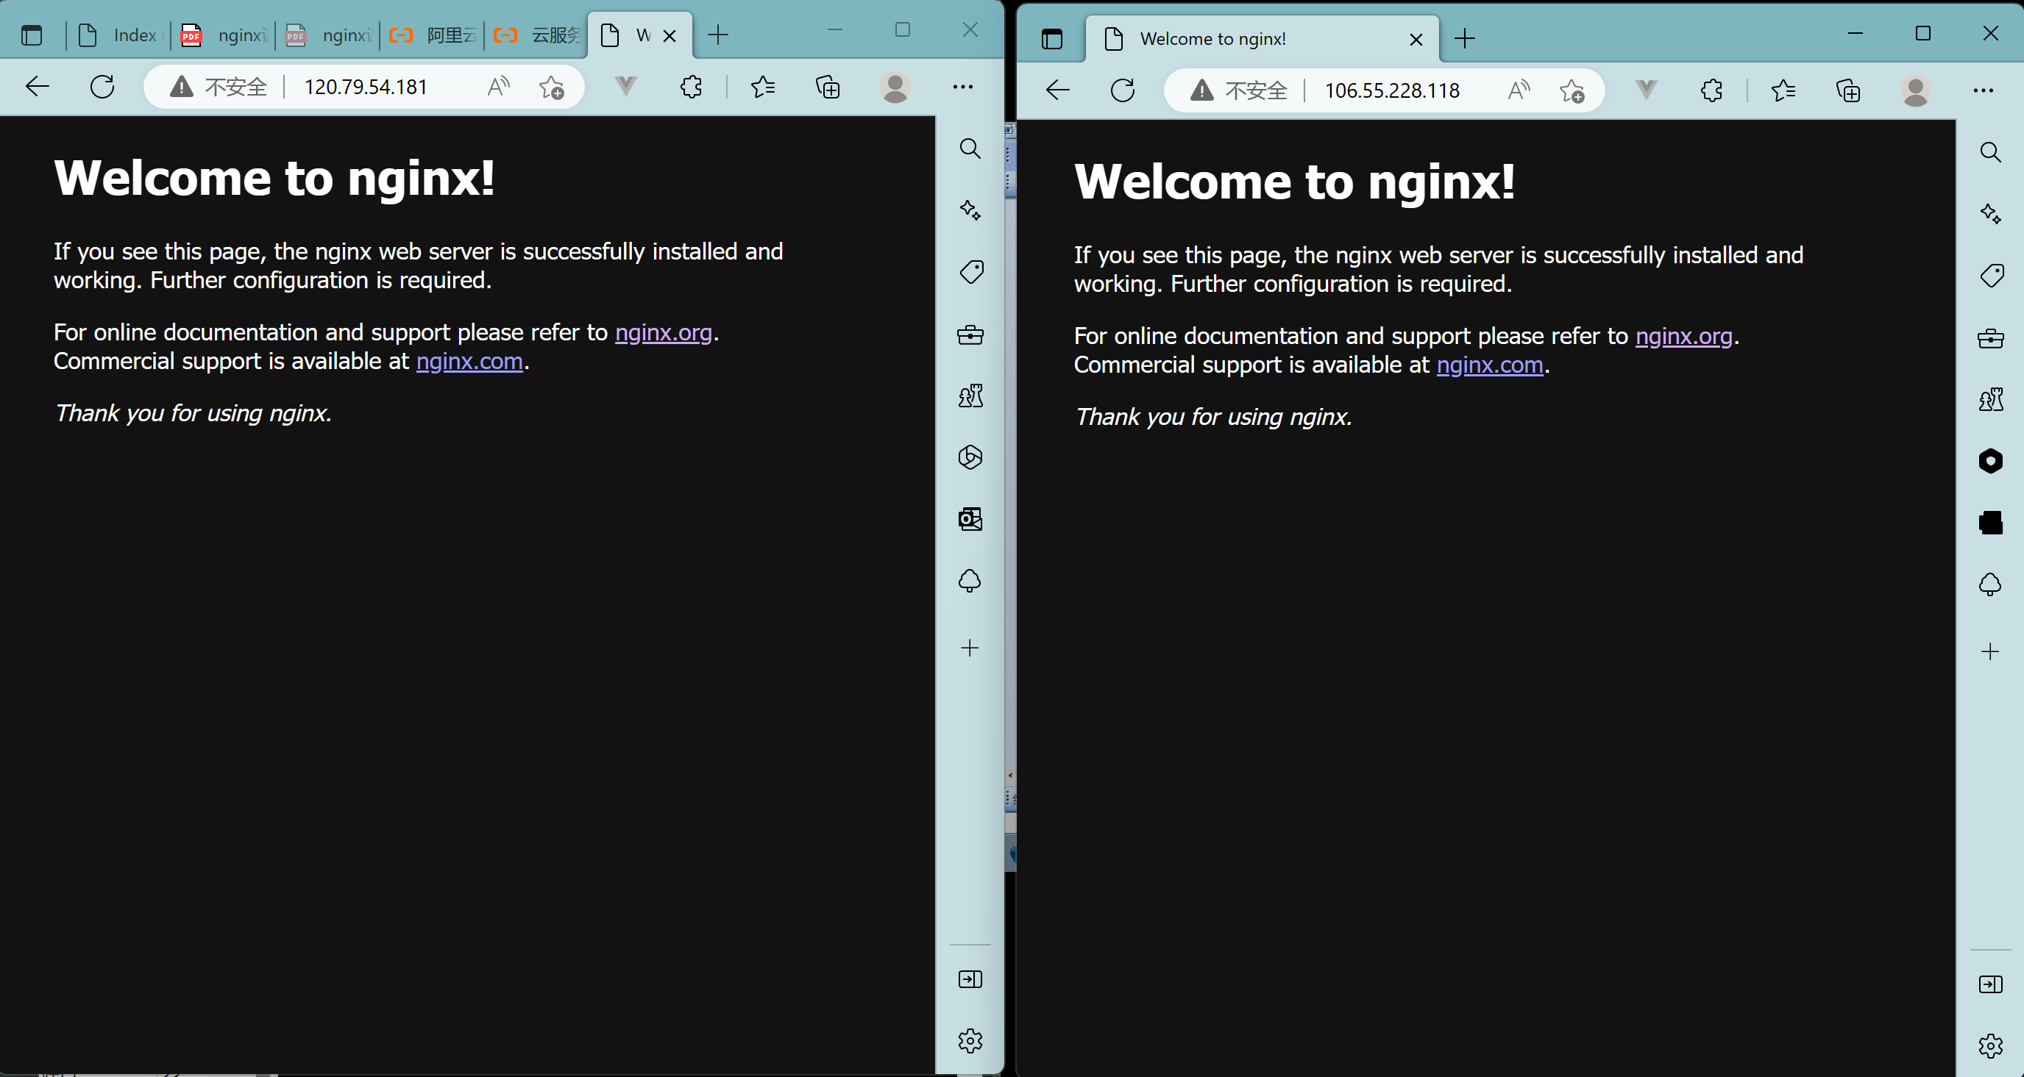Add a sidebar app in left window
The image size is (2024, 1077).
pyautogui.click(x=970, y=648)
